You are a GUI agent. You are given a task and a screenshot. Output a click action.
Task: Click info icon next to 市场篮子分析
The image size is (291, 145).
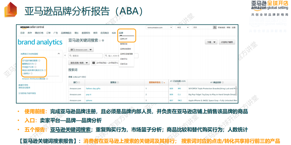pos(36,67)
